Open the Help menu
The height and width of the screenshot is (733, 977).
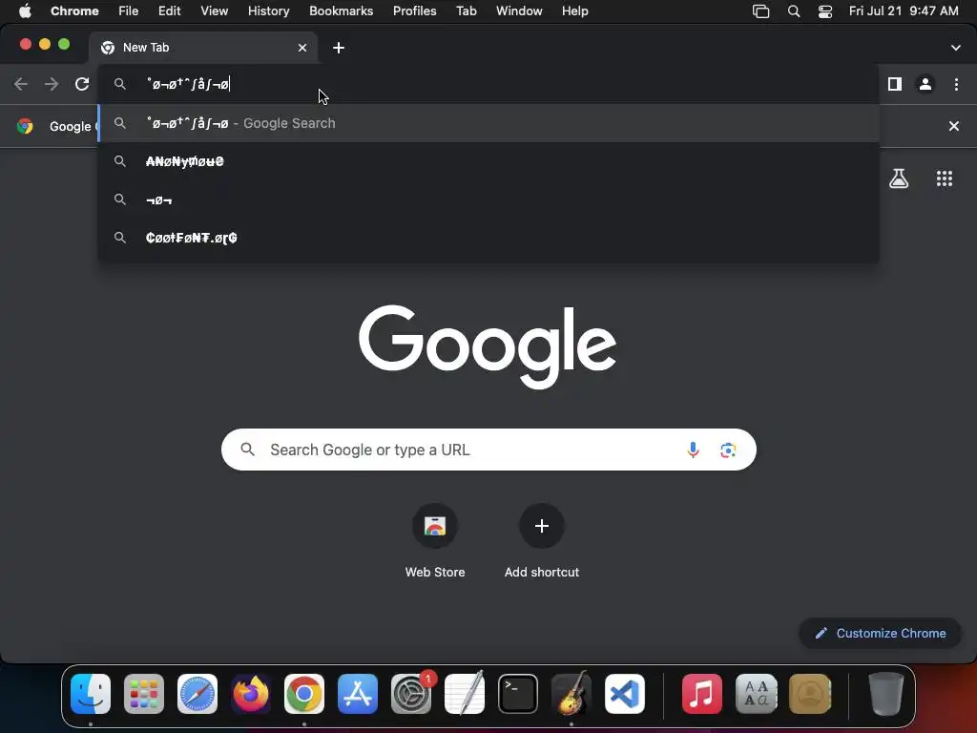(x=574, y=11)
